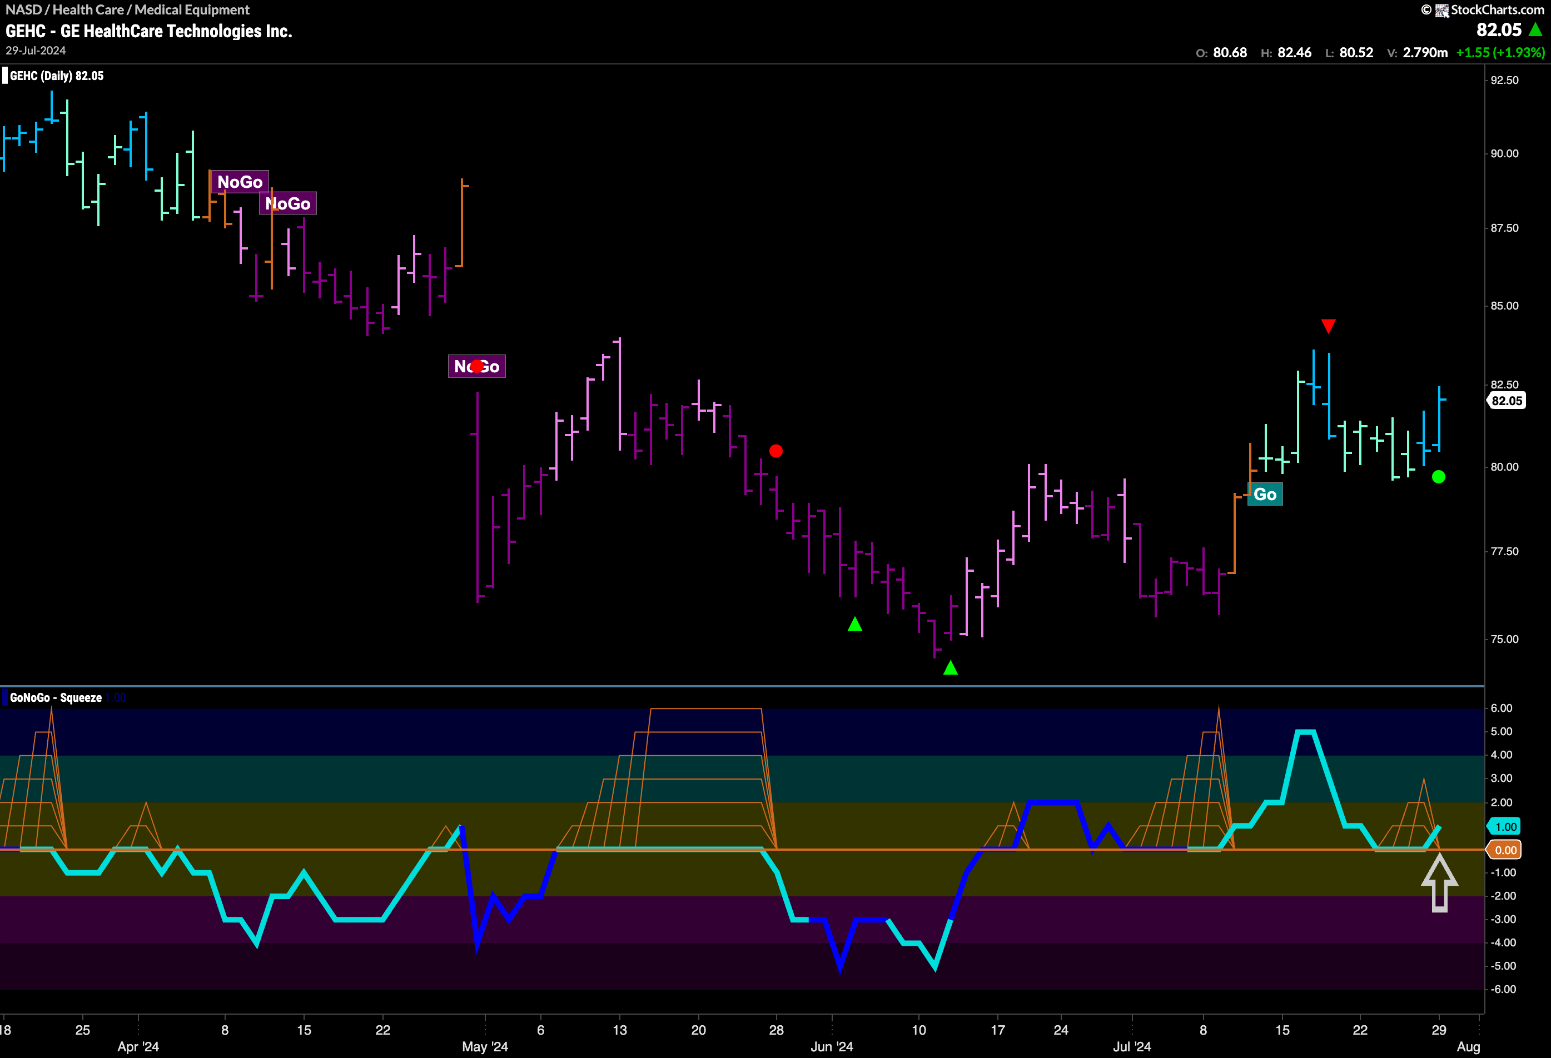Click the green up arrow beside price 82.05
This screenshot has width=1551, height=1058.
pyautogui.click(x=1535, y=29)
